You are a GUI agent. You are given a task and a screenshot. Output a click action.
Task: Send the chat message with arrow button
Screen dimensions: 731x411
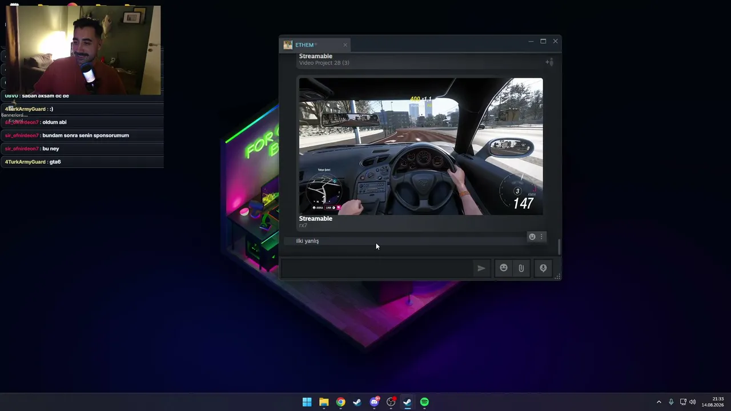pyautogui.click(x=481, y=268)
